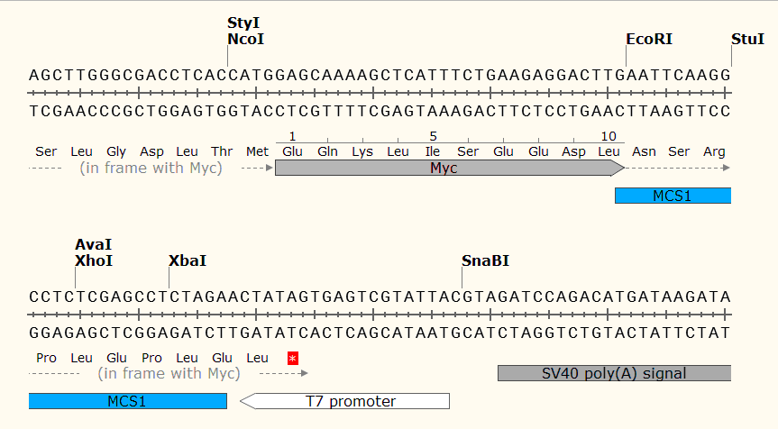Click the EcoRI restriction site label
The image size is (778, 429).
(649, 40)
